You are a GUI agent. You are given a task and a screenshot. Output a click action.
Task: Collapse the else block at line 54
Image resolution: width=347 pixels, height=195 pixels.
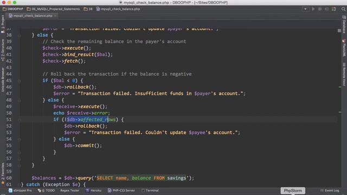tap(20, 139)
